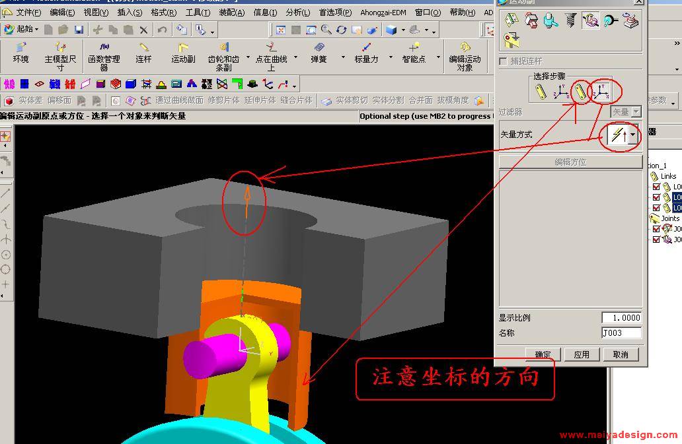
Task: Click the 确定 (OK) button
Action: (x=543, y=354)
